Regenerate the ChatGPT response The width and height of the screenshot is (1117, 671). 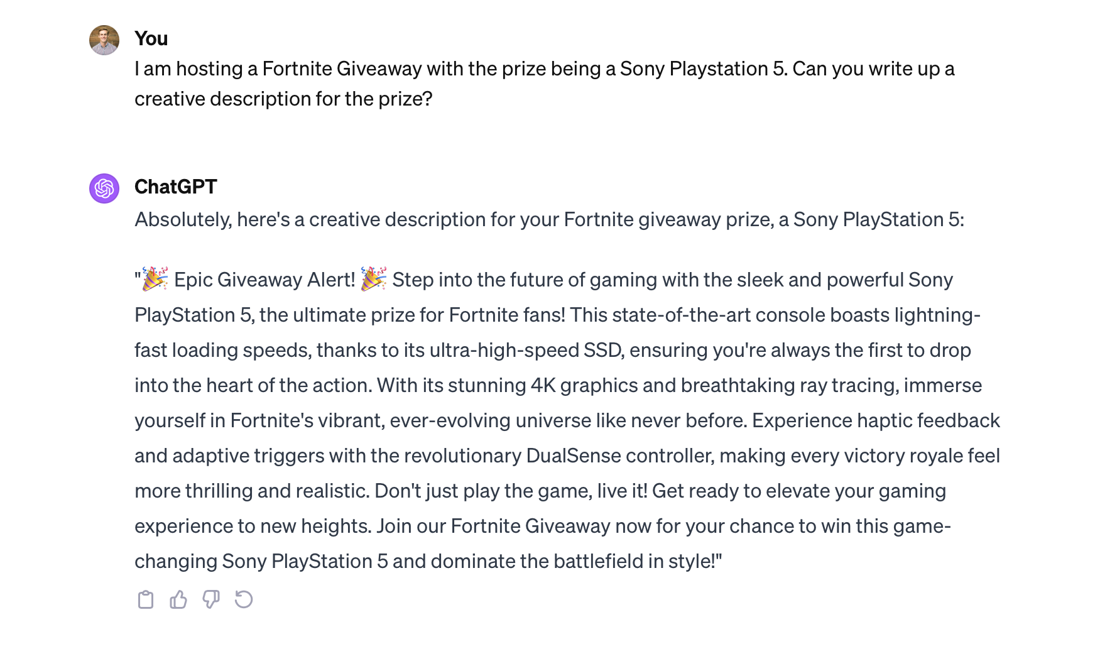[x=244, y=600]
